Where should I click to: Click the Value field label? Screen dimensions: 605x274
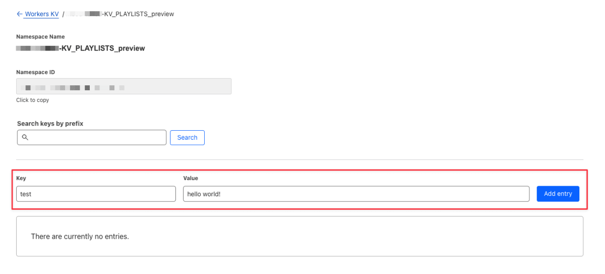coord(191,178)
